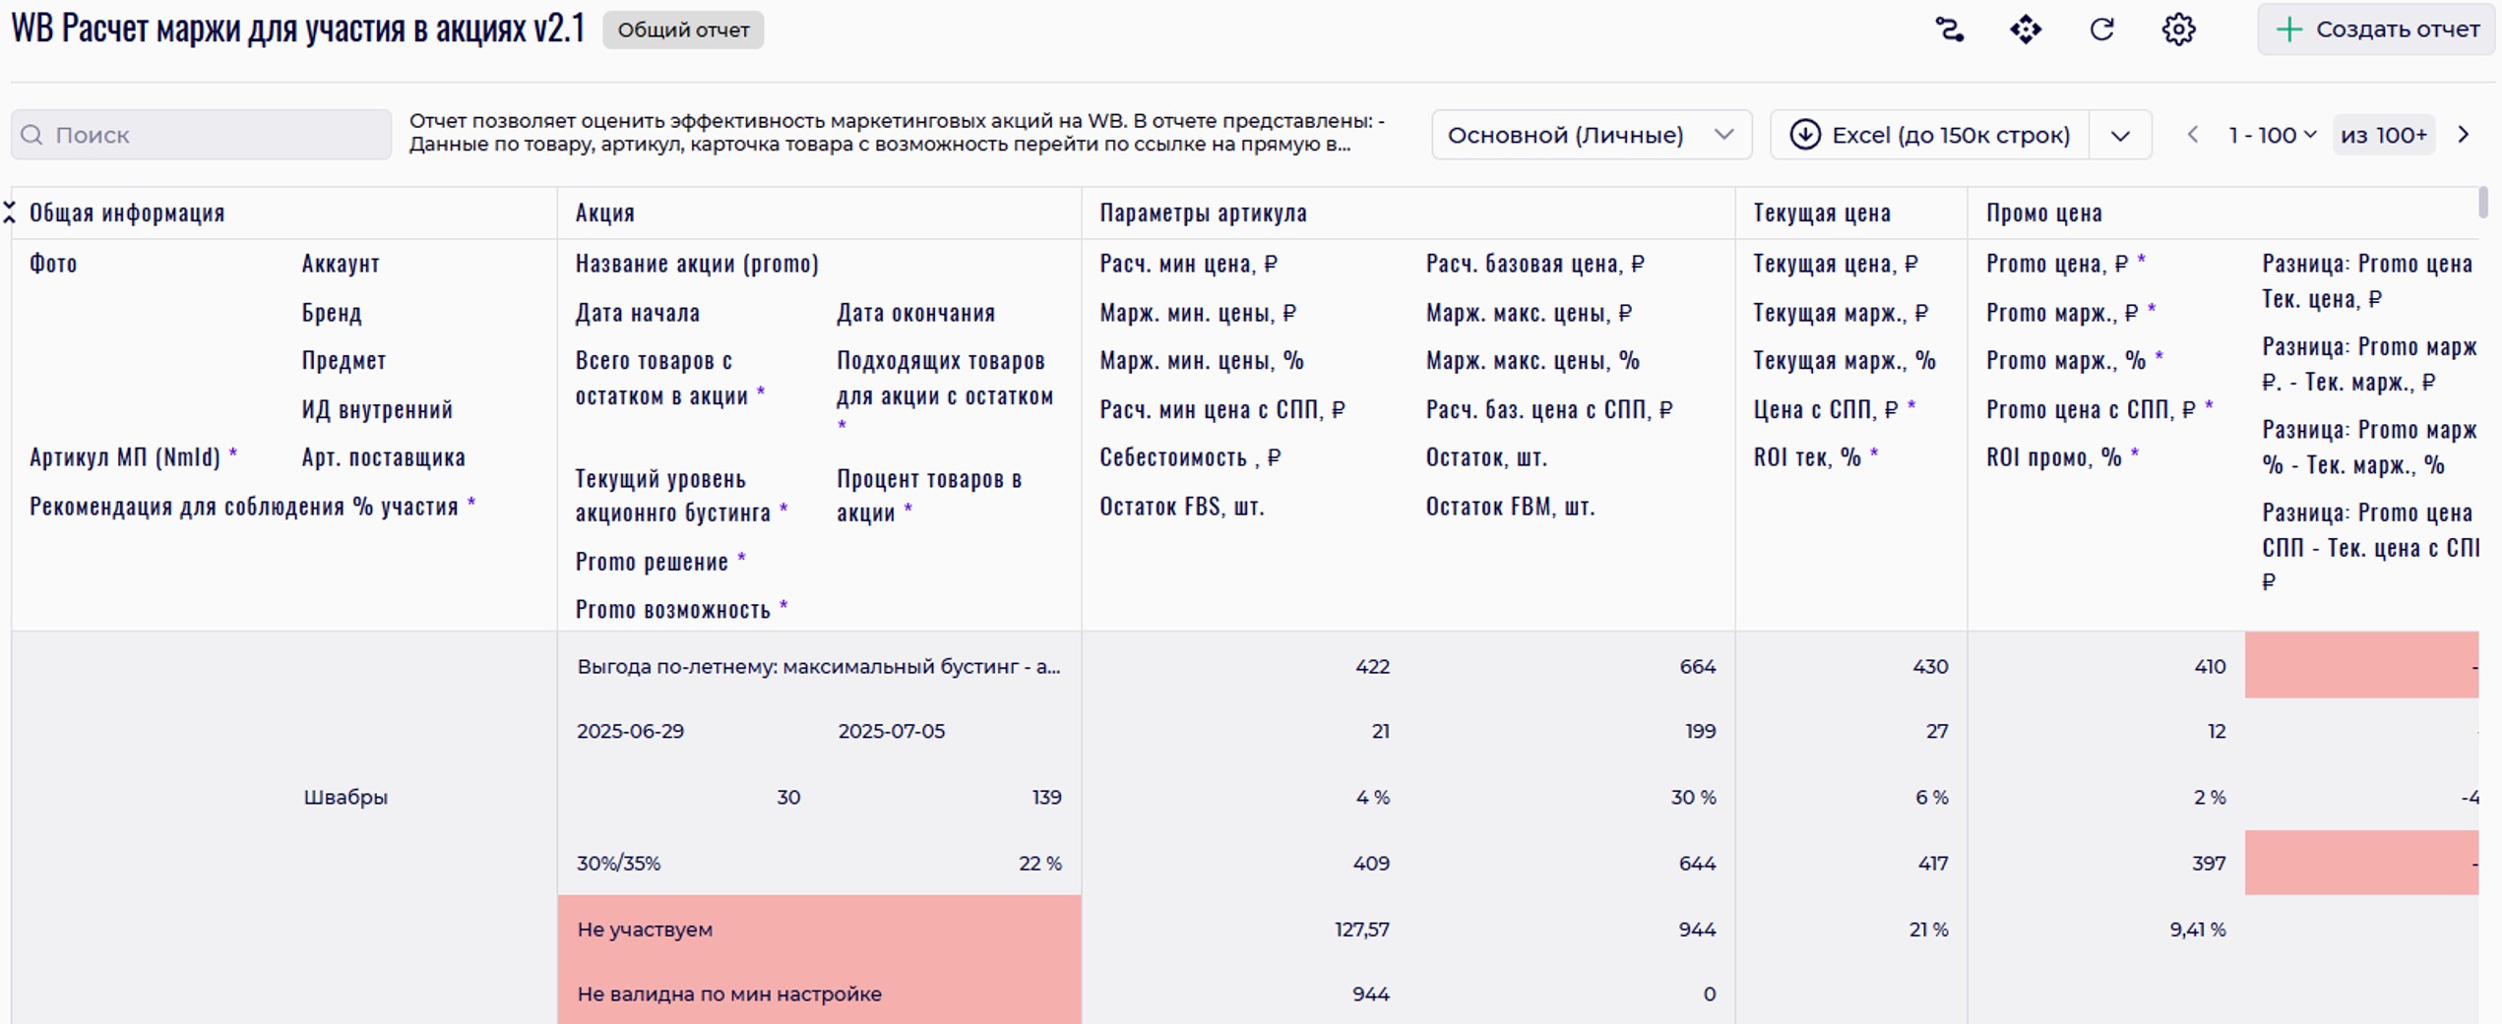
Task: Open the Основной (Личные) view dropdown
Action: (x=1591, y=135)
